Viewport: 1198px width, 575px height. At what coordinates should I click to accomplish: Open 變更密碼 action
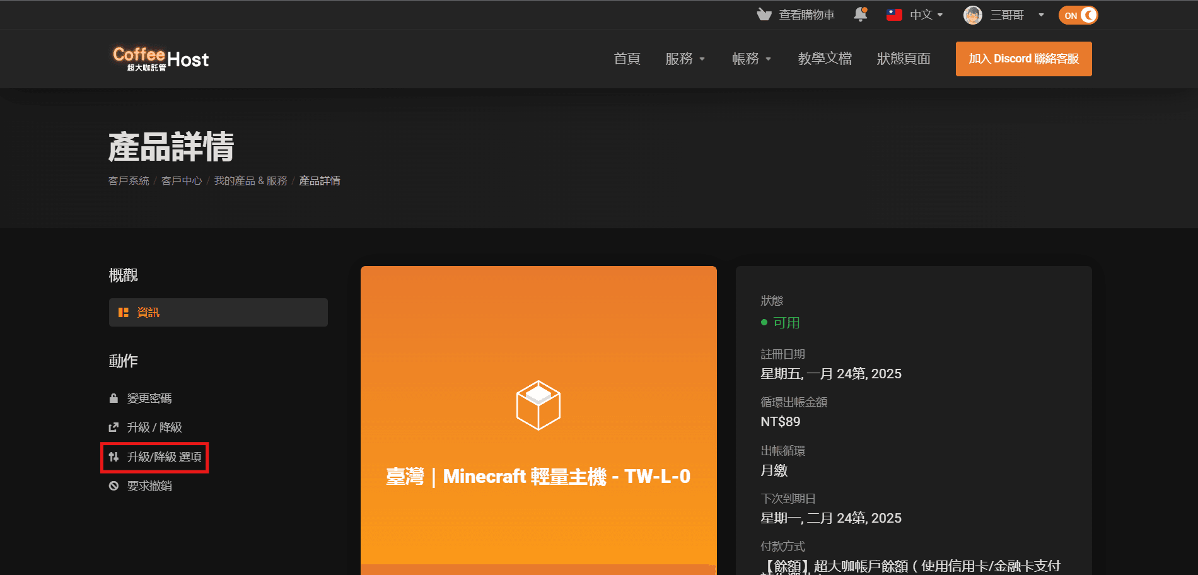click(x=149, y=398)
